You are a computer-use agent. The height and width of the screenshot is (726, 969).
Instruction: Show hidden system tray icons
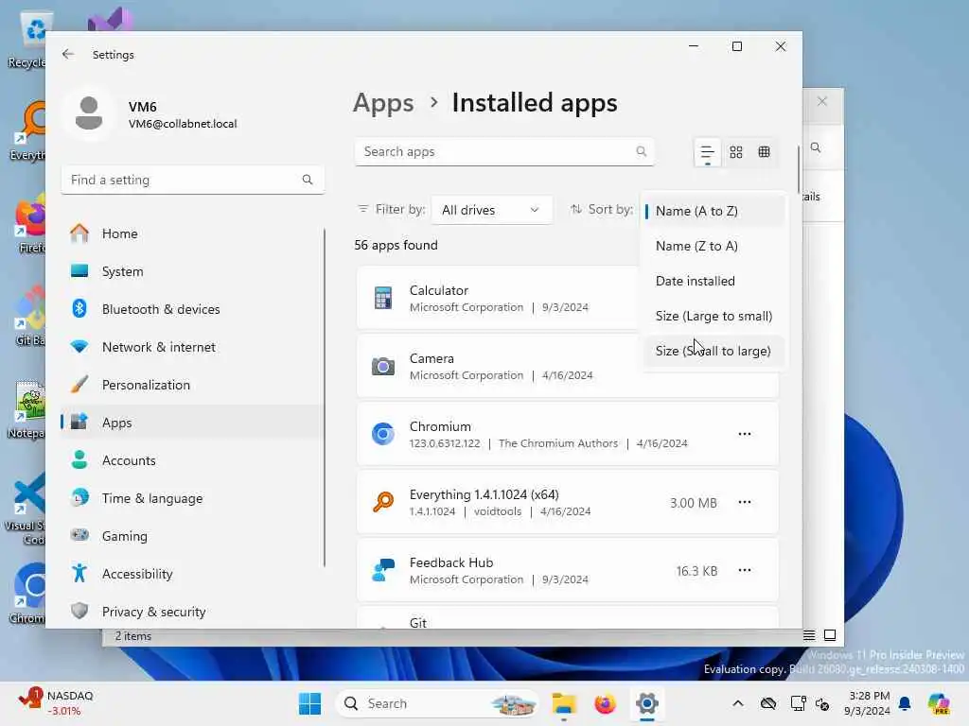(x=738, y=703)
